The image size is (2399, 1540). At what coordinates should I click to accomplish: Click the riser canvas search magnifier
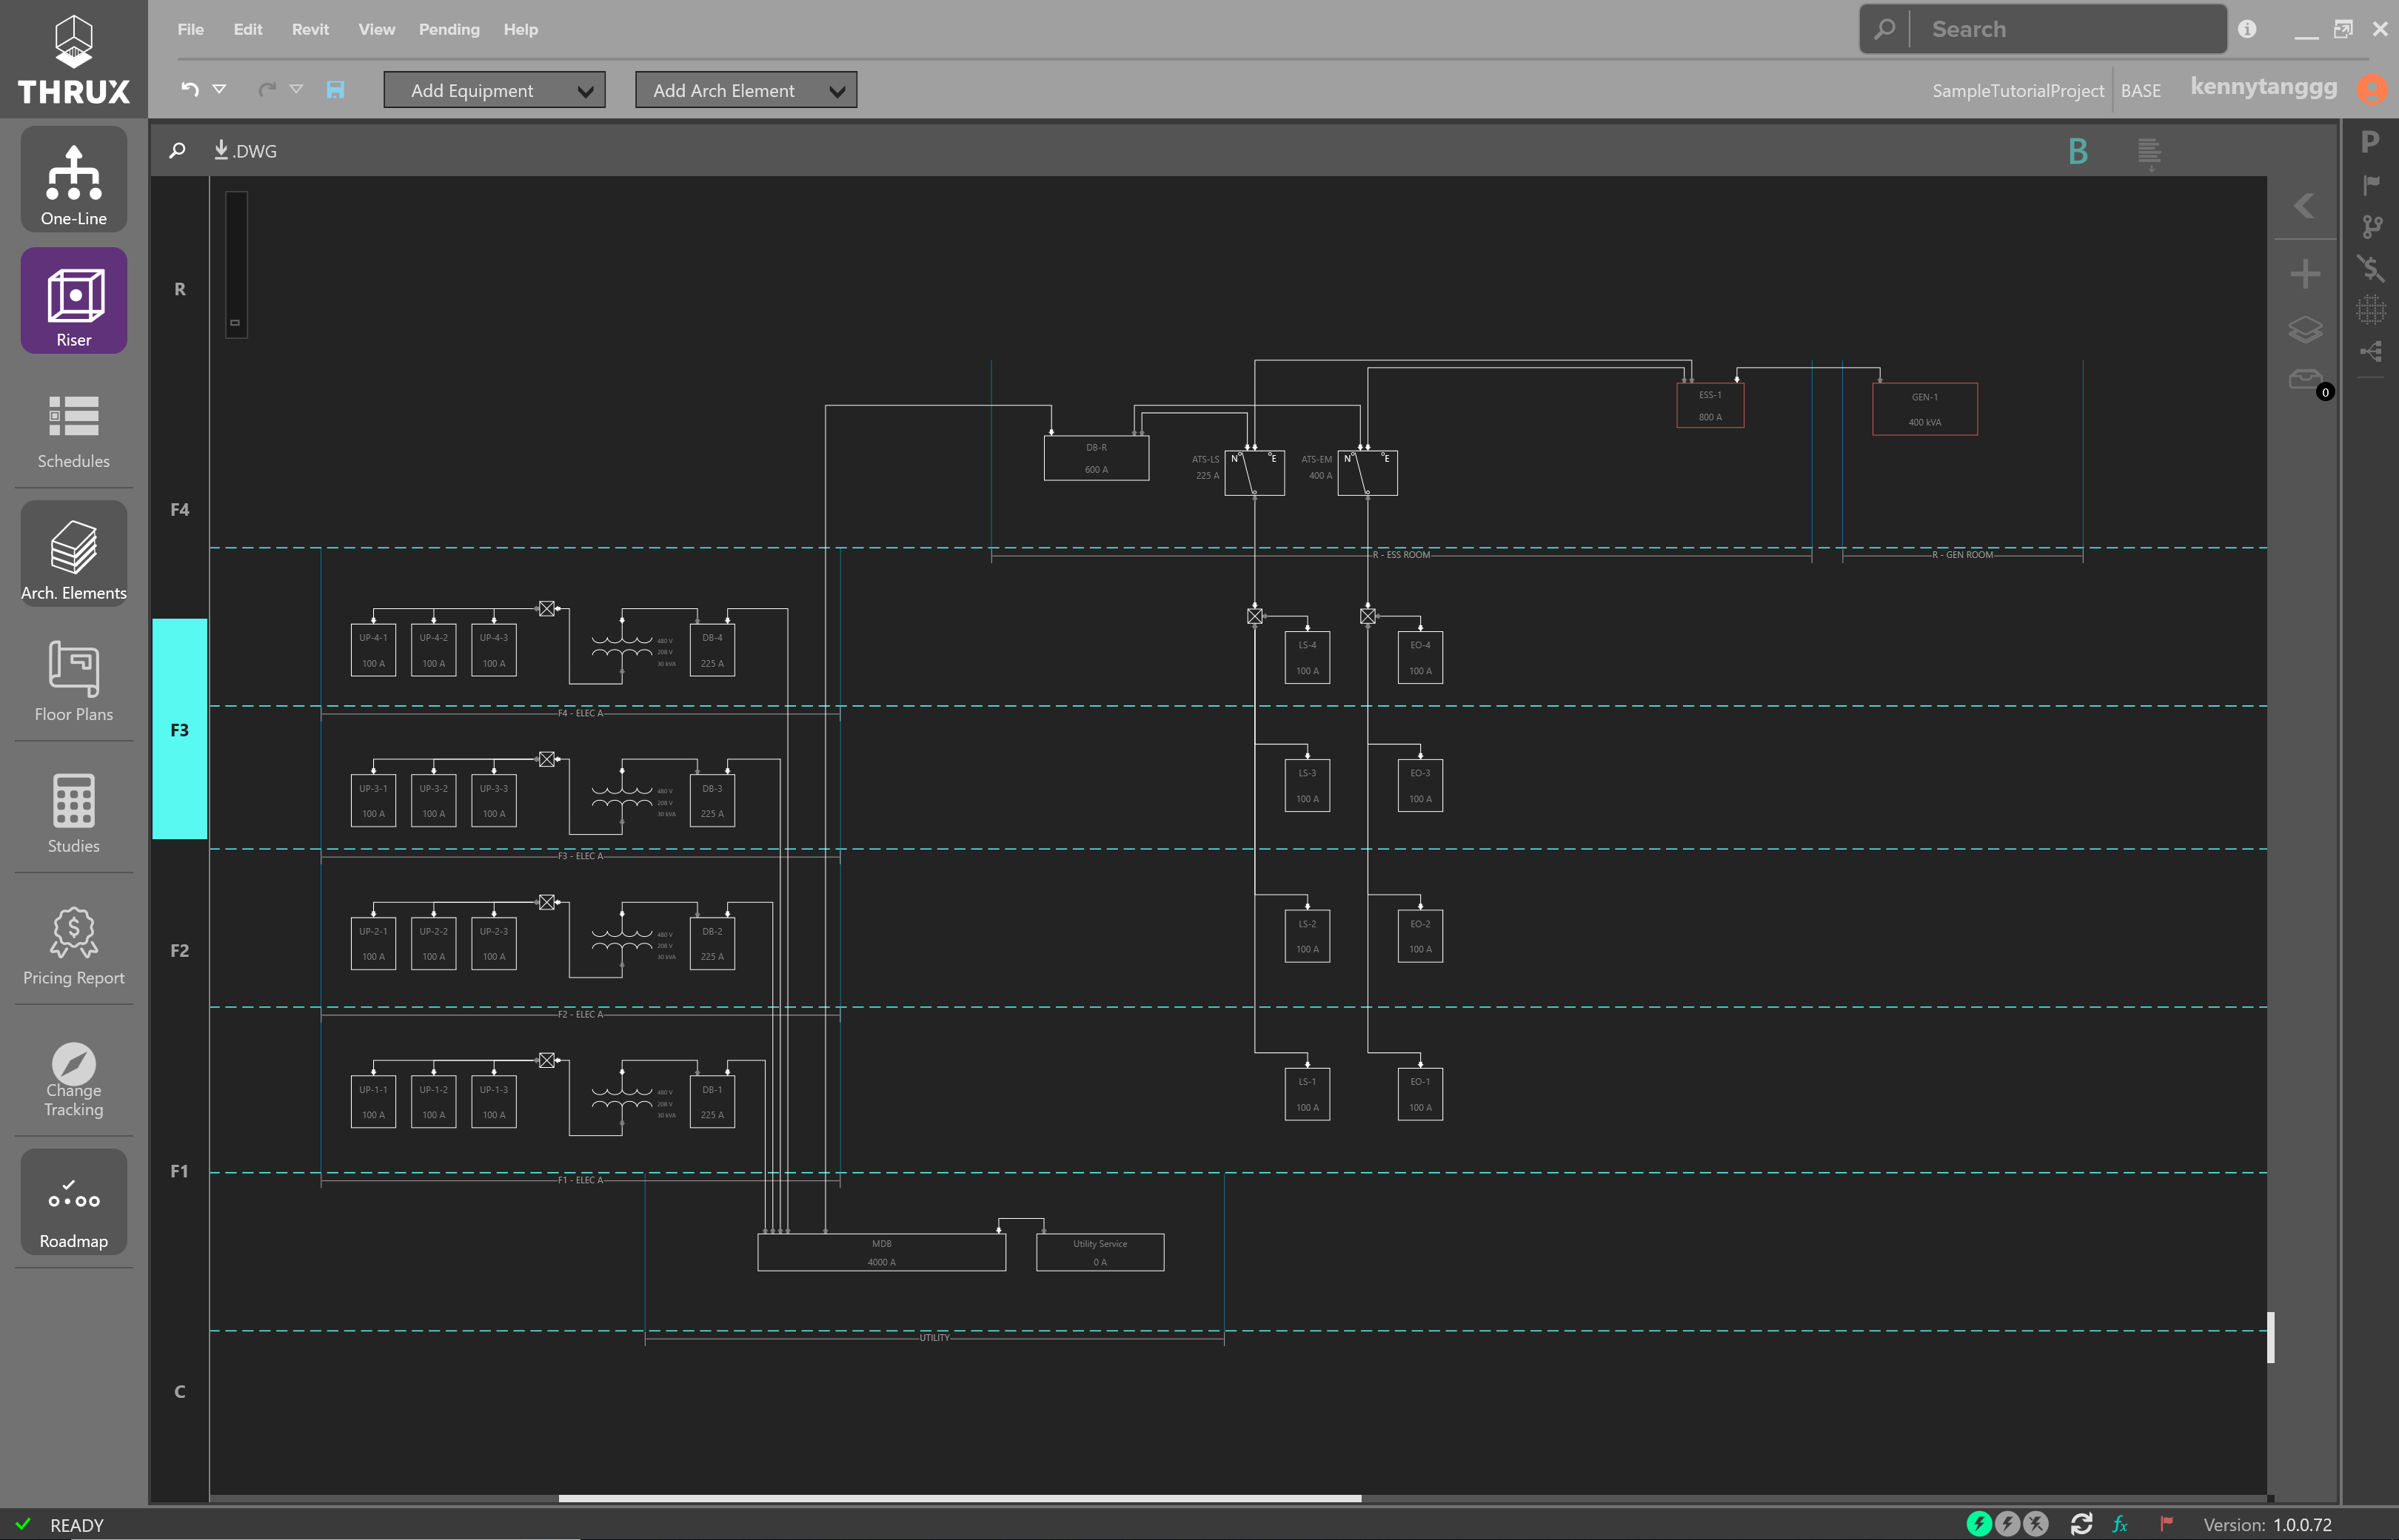click(177, 151)
